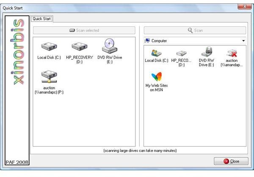Select disconnected auction network drive with red X
The image size is (254, 177).
[x=232, y=53]
